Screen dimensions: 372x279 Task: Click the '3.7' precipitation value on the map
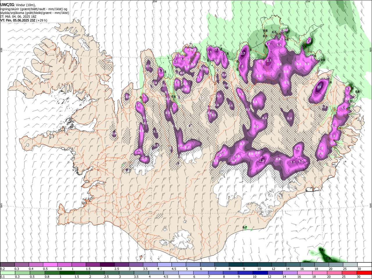point(319,87)
